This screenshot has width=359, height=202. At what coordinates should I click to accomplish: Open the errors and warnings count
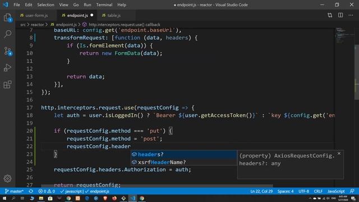[47, 191]
